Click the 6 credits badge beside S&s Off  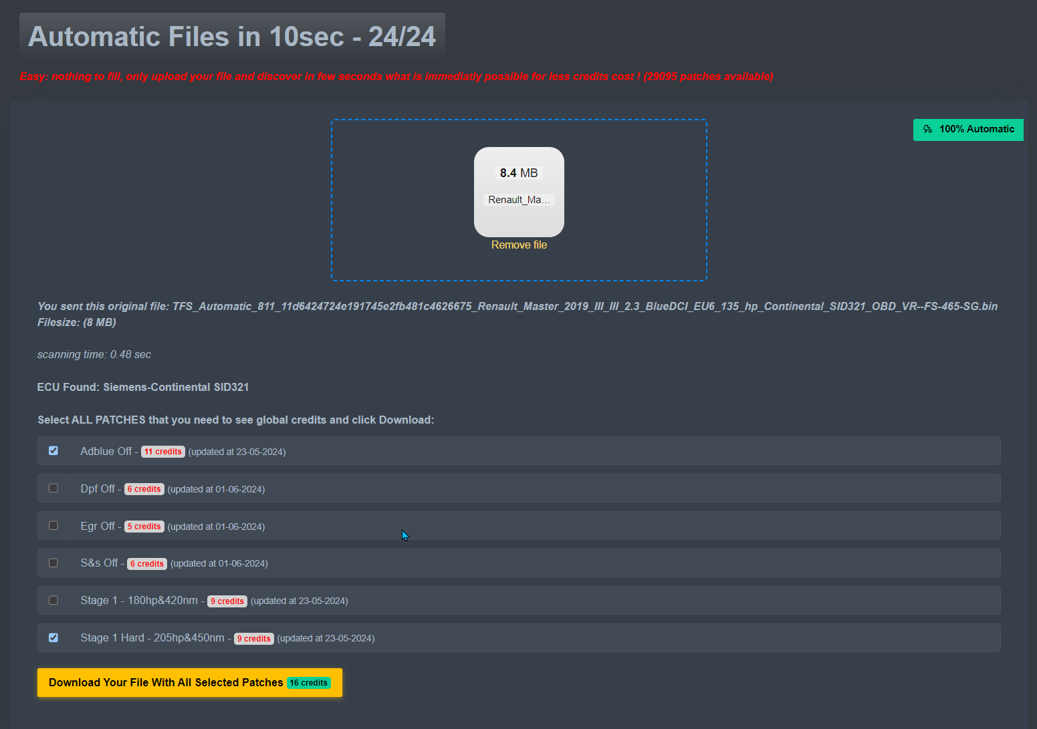click(x=147, y=564)
